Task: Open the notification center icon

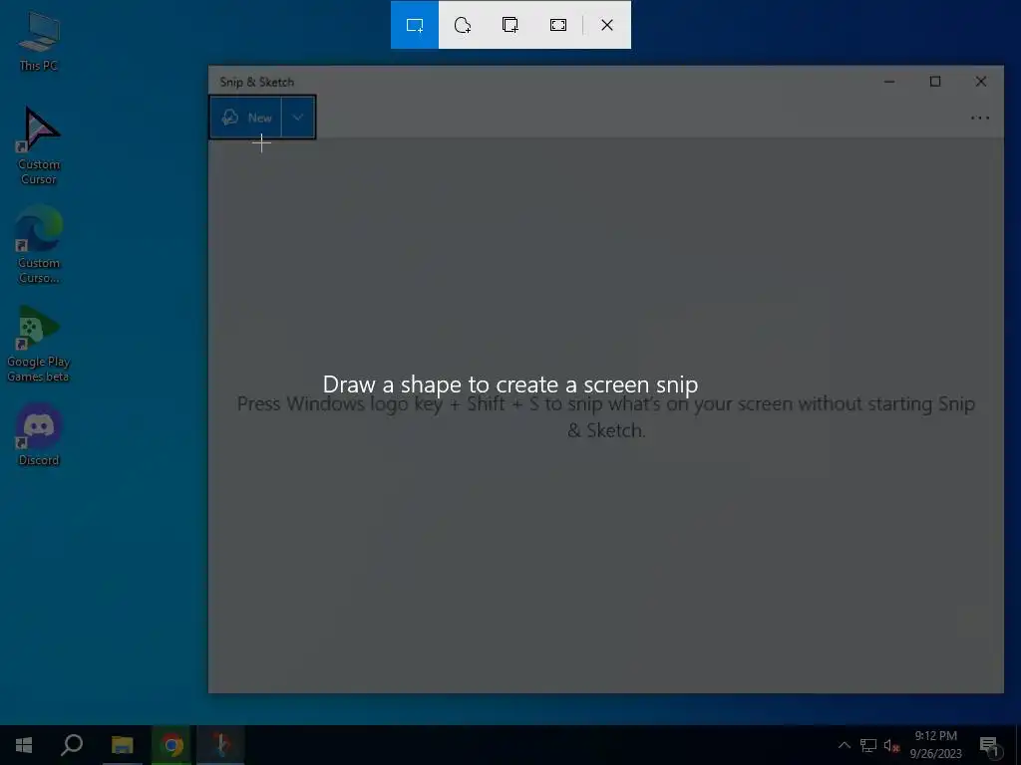Action: tap(990, 745)
